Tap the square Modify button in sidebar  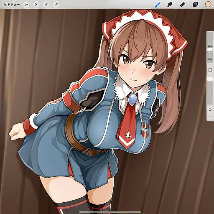(210, 70)
